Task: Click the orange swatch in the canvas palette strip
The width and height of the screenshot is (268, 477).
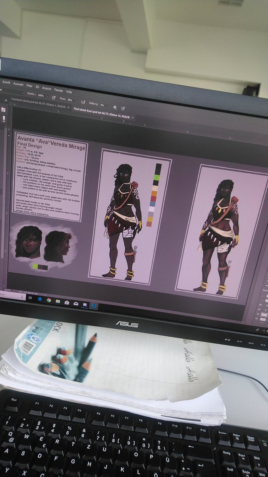Action: [x=154, y=193]
